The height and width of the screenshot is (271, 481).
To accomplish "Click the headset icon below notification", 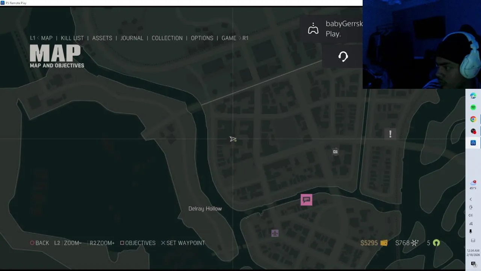I will (343, 56).
